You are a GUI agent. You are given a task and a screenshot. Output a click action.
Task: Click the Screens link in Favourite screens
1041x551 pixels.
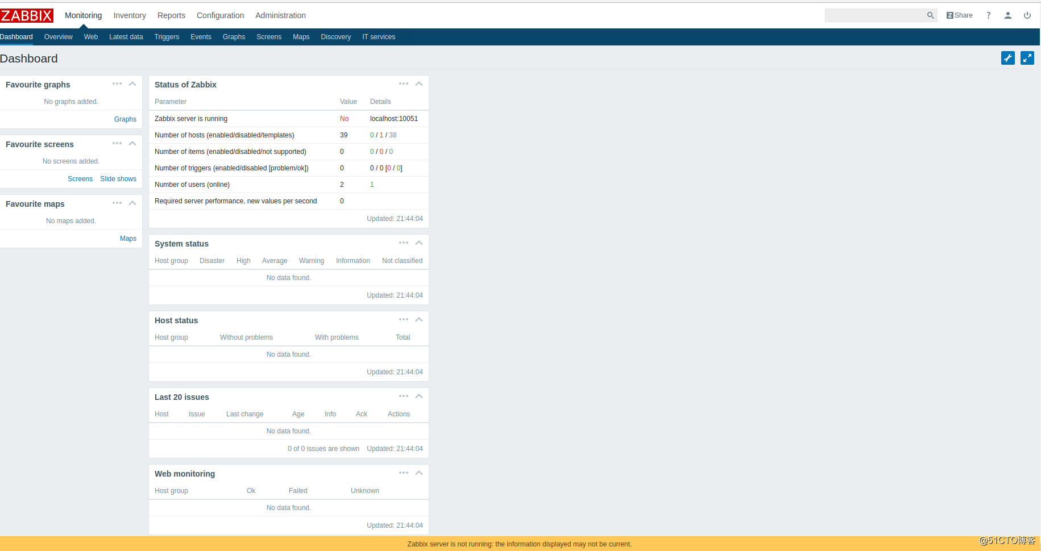coord(80,179)
